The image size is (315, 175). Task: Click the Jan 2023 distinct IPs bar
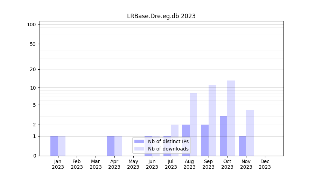54,146
